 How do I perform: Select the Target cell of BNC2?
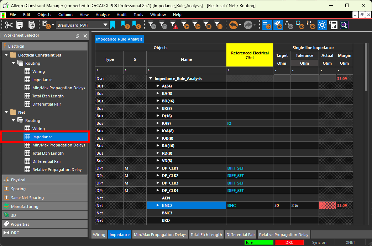(282, 205)
